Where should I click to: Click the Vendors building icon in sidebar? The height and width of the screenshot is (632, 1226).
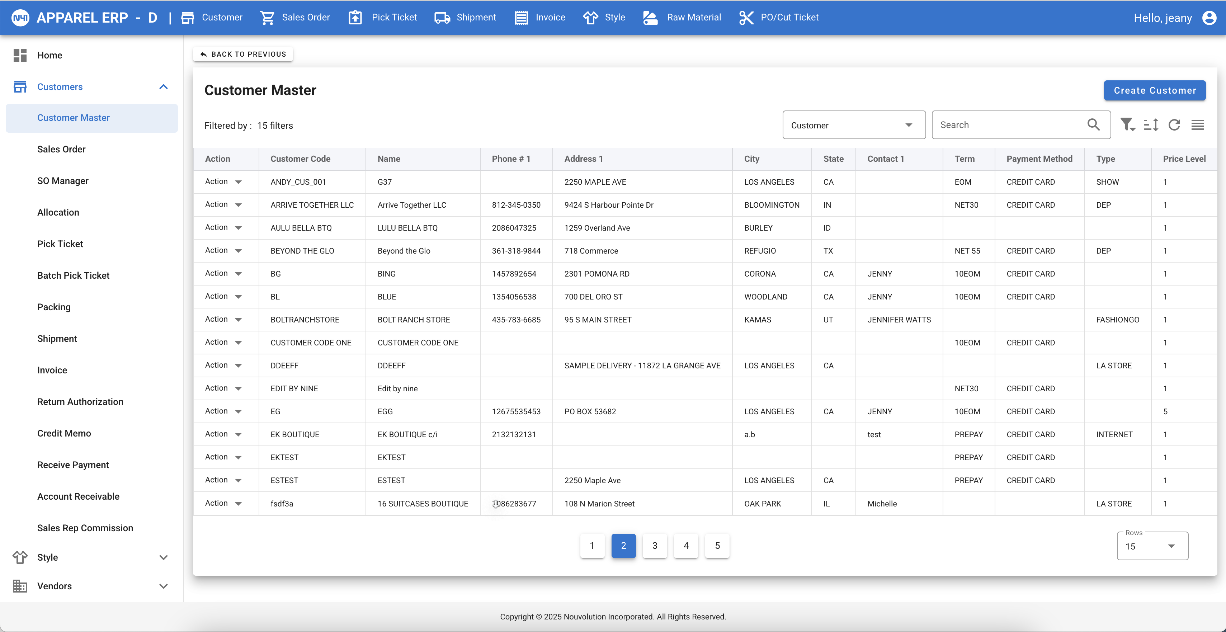[20, 586]
